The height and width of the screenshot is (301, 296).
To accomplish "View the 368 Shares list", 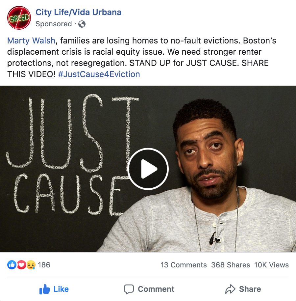I will pos(231,265).
